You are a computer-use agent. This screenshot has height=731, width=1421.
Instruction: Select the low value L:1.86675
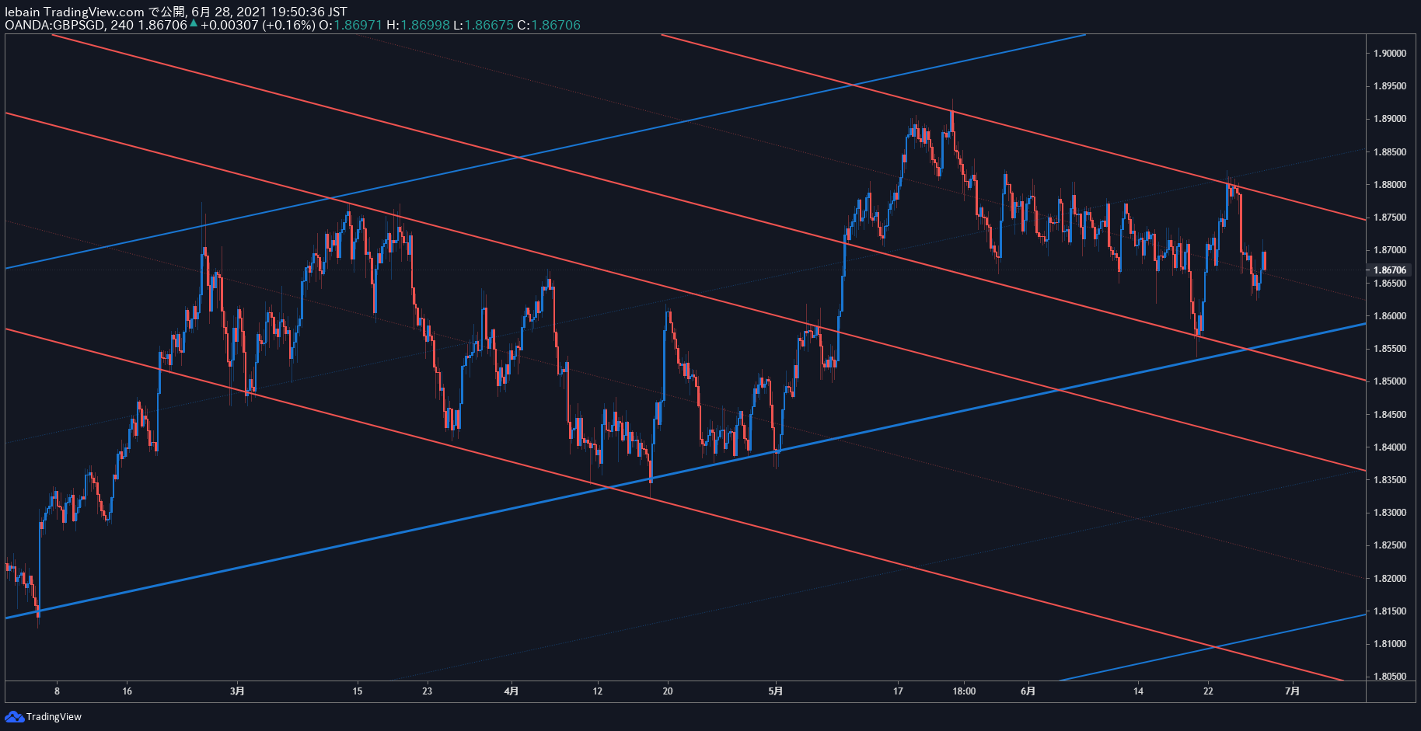pyautogui.click(x=484, y=25)
